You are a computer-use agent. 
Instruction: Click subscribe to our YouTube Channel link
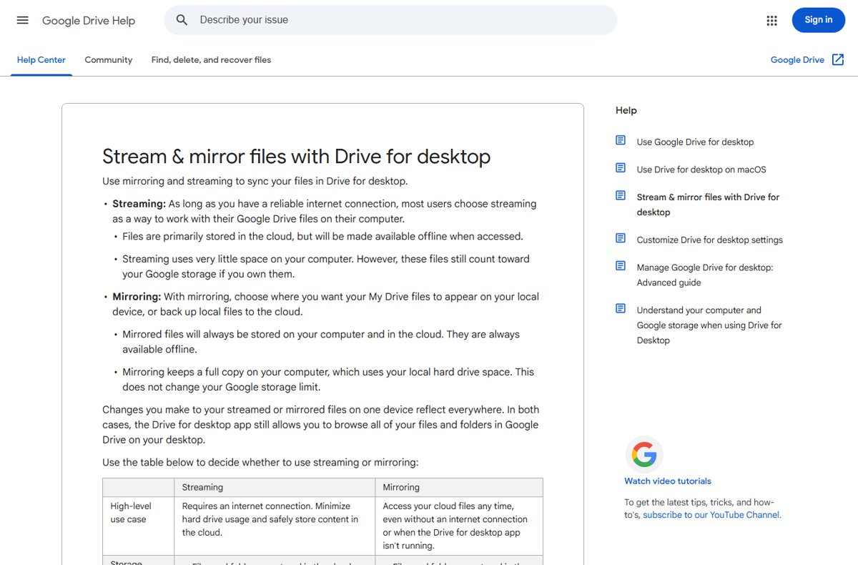pyautogui.click(x=711, y=515)
